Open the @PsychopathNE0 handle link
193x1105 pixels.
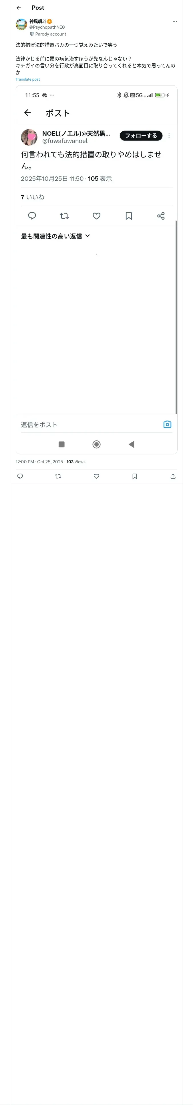click(47, 27)
